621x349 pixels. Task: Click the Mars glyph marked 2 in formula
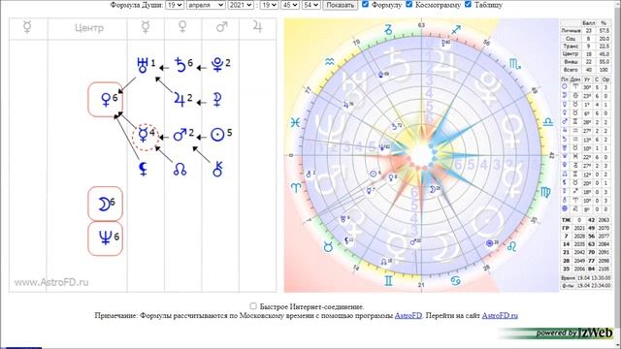point(180,135)
